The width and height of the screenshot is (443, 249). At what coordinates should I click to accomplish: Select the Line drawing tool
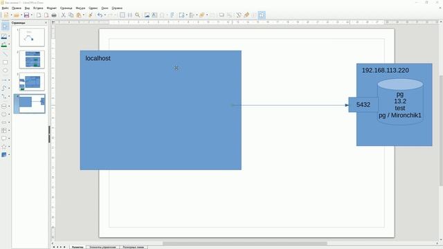point(5,54)
